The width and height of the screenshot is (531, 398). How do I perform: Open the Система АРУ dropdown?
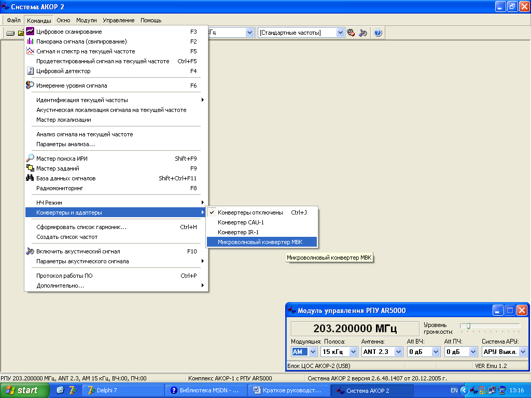point(523,352)
